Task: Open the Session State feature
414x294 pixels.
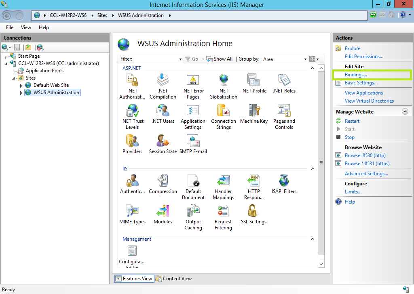Action: [163, 144]
